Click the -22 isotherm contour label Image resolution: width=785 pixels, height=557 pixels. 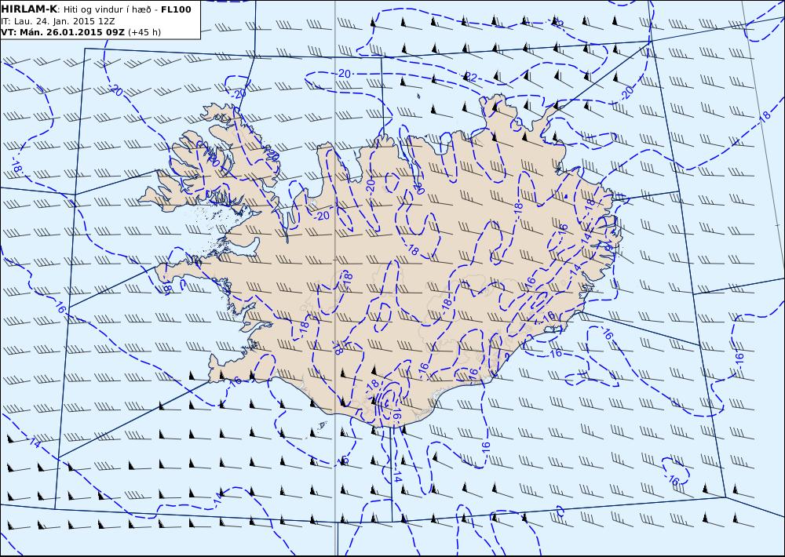469,77
